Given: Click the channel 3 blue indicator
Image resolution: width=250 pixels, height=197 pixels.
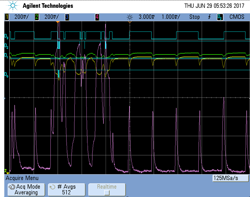Looking at the screenshot, I should [x=67, y=17].
